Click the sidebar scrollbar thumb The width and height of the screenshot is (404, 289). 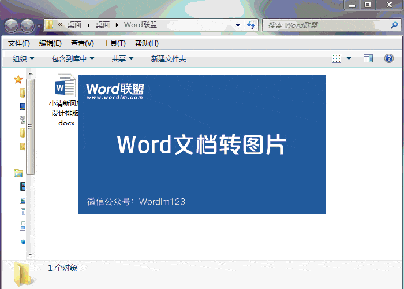point(31,127)
